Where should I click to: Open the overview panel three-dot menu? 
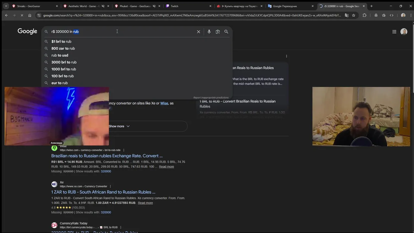pos(286,56)
